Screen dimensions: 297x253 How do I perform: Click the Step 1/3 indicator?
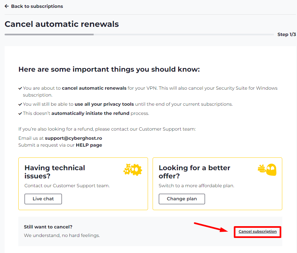[287, 34]
